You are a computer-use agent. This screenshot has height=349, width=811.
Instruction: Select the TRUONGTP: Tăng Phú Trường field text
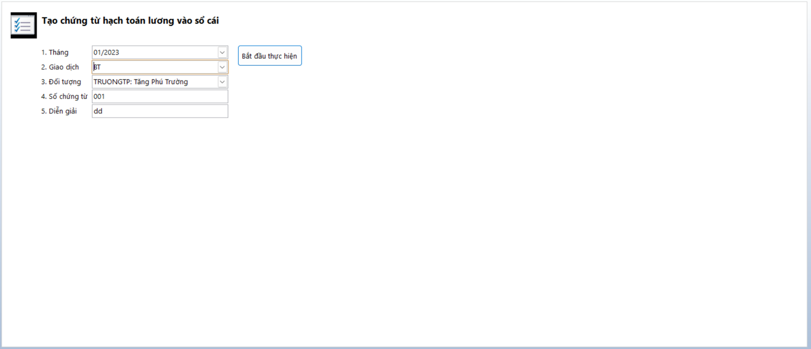tap(140, 82)
